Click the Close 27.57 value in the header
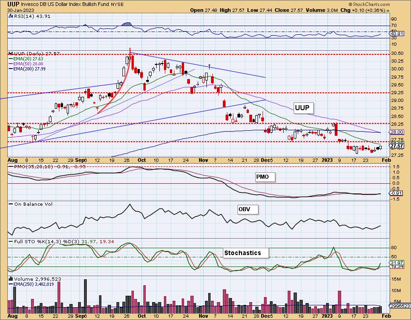 [288, 10]
